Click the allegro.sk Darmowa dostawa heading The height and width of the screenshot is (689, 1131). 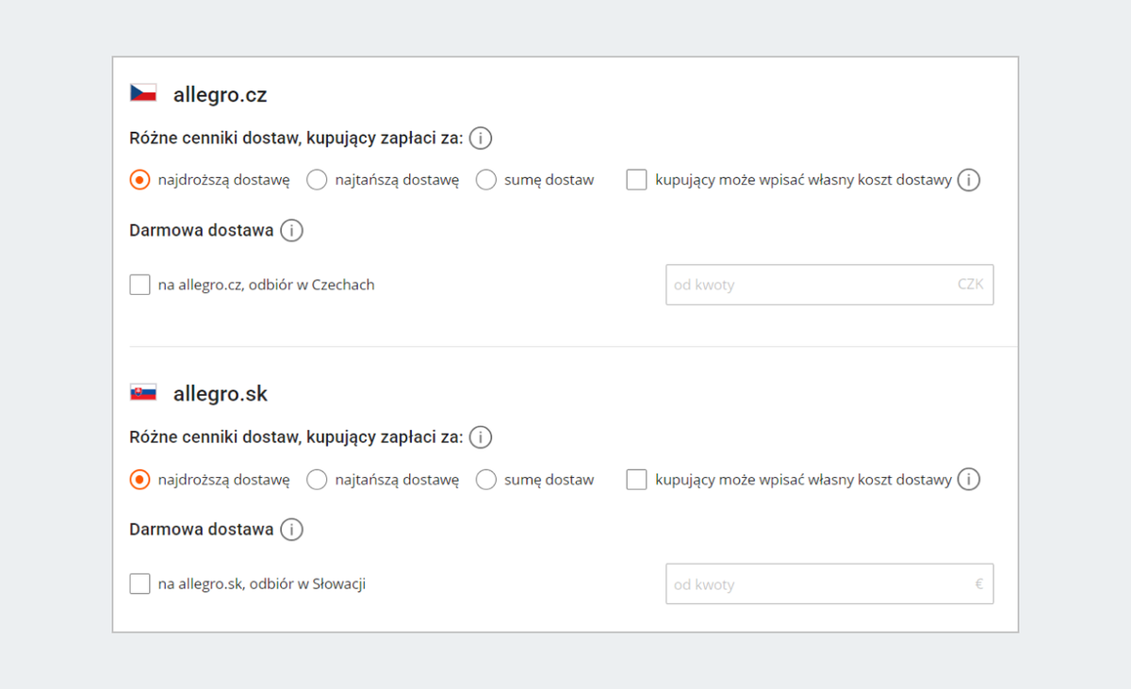click(202, 530)
